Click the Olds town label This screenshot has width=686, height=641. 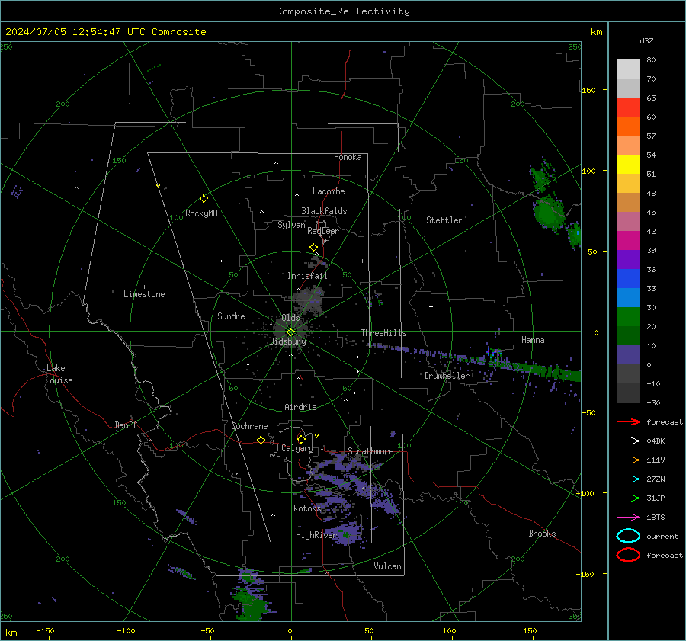290,318
